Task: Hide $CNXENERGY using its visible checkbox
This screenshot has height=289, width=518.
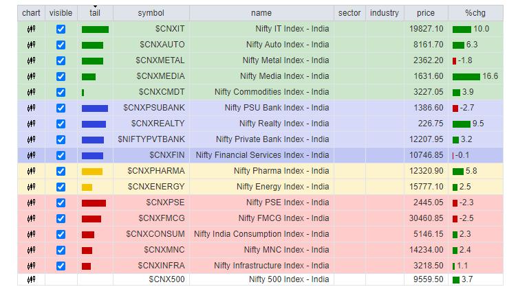Action: tap(61, 187)
